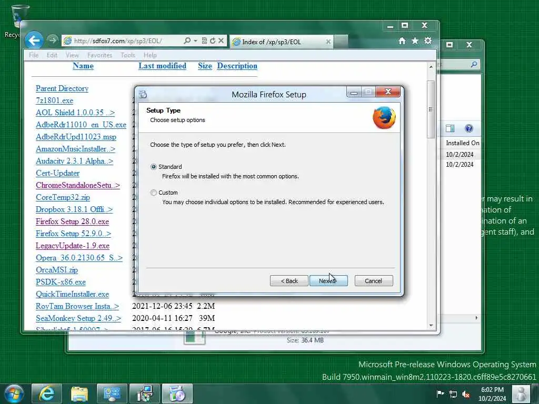Sort listing by Description column
Image resolution: width=539 pixels, height=404 pixels.
pos(237,66)
